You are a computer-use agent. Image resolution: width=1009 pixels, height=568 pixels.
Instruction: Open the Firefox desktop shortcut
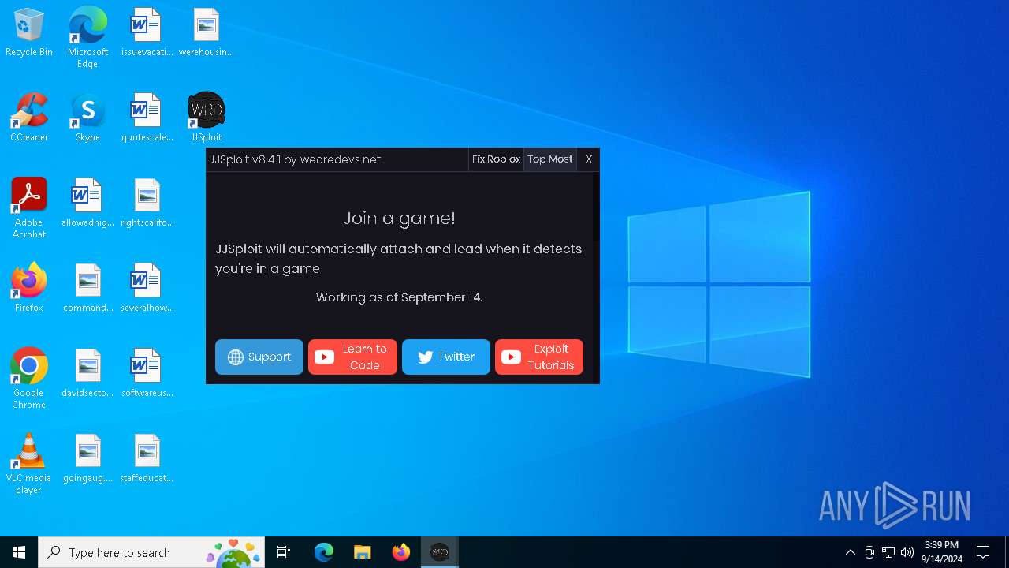[29, 289]
